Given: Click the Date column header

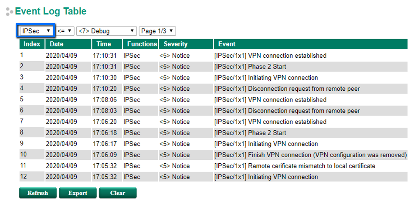Looking at the screenshot, I should point(68,44).
